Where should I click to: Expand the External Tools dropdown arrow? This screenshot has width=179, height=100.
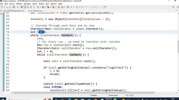coord(56,7)
